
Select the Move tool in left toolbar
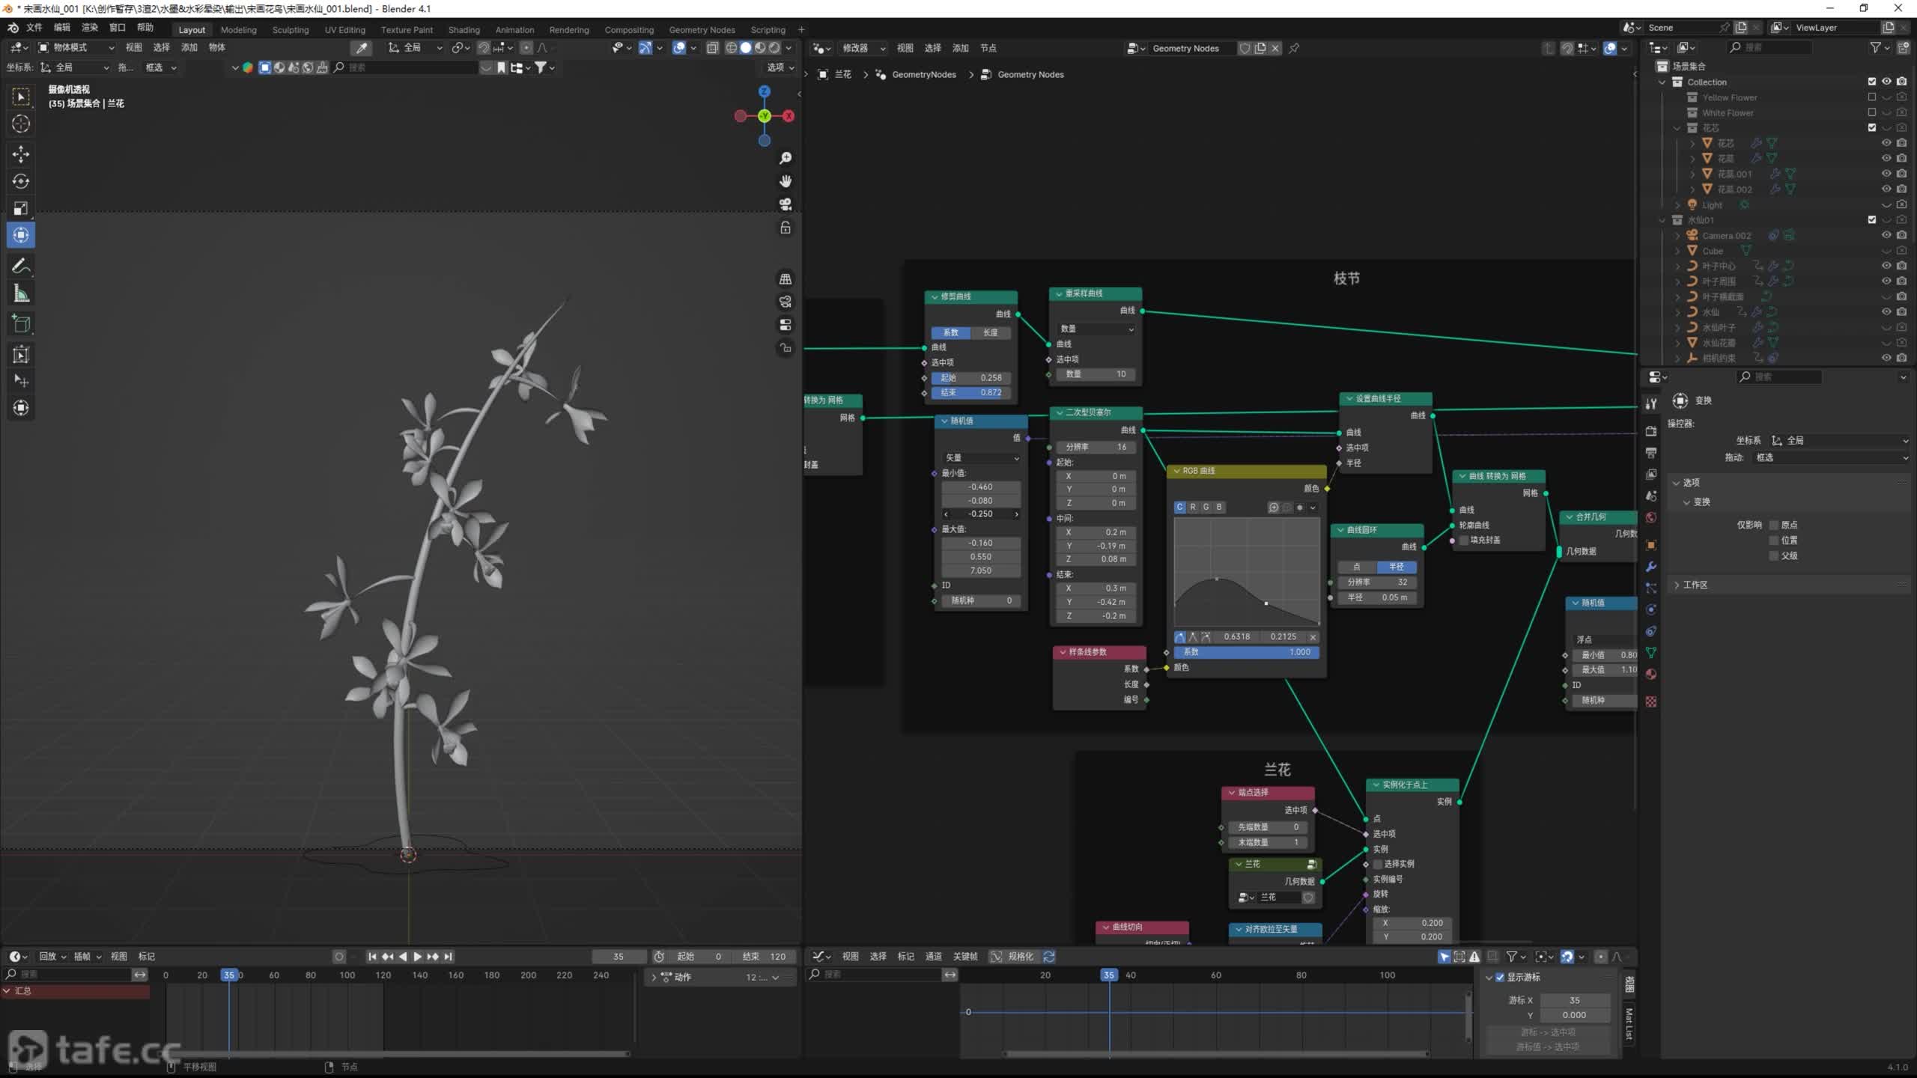pos(21,154)
